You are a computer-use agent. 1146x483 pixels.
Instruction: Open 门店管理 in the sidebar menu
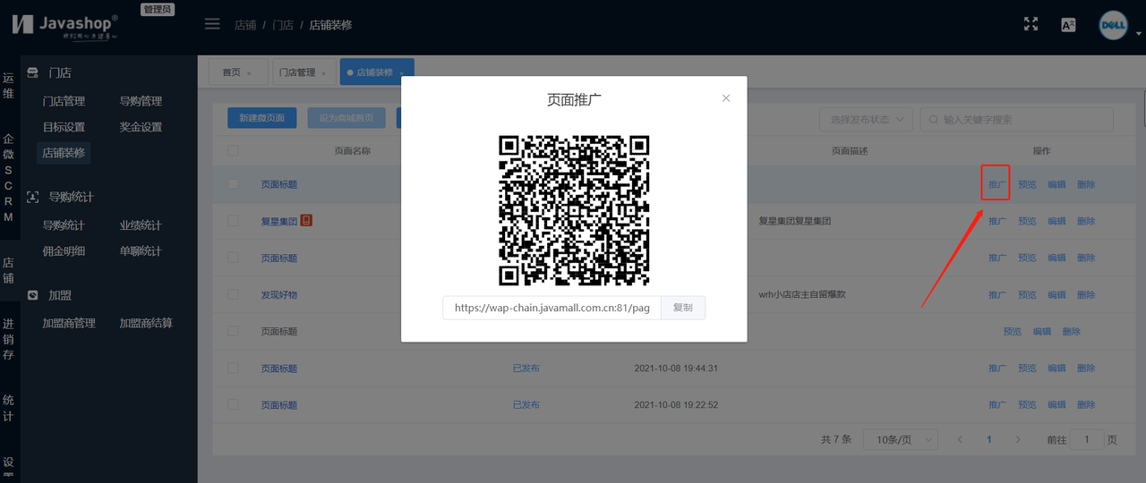tap(64, 101)
